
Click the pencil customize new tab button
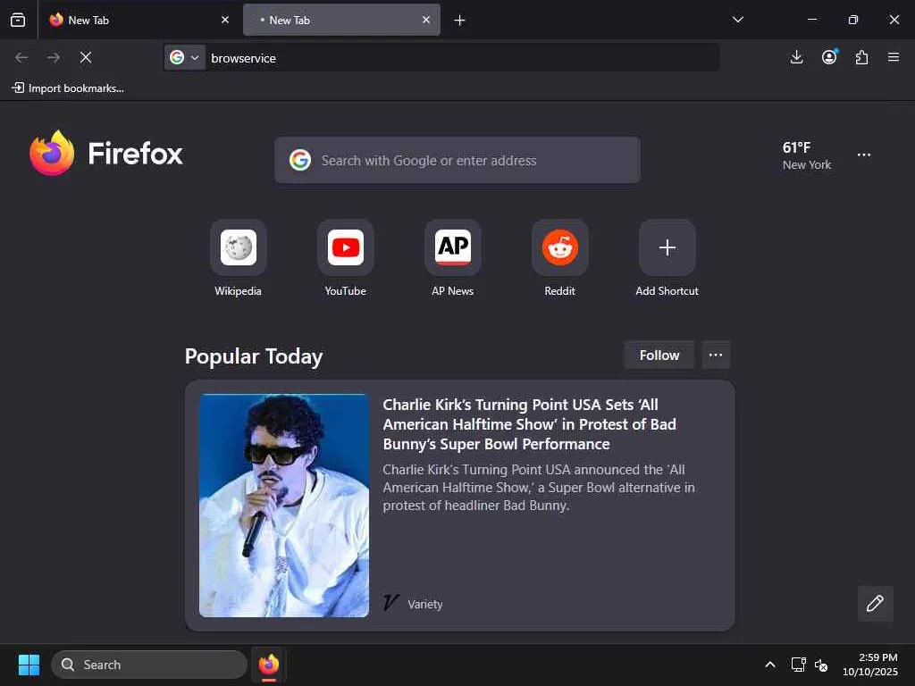(x=876, y=603)
